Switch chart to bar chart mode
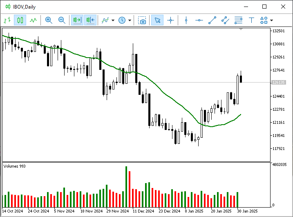 7,20
